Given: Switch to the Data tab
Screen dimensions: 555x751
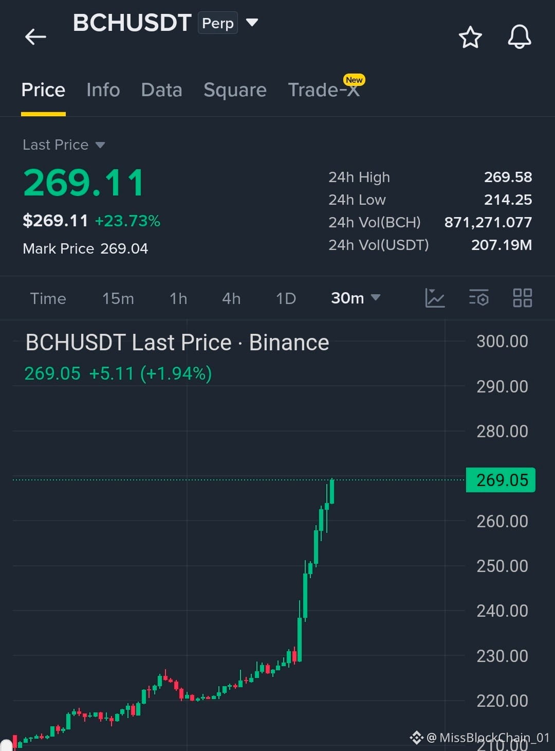Looking at the screenshot, I should tap(162, 90).
